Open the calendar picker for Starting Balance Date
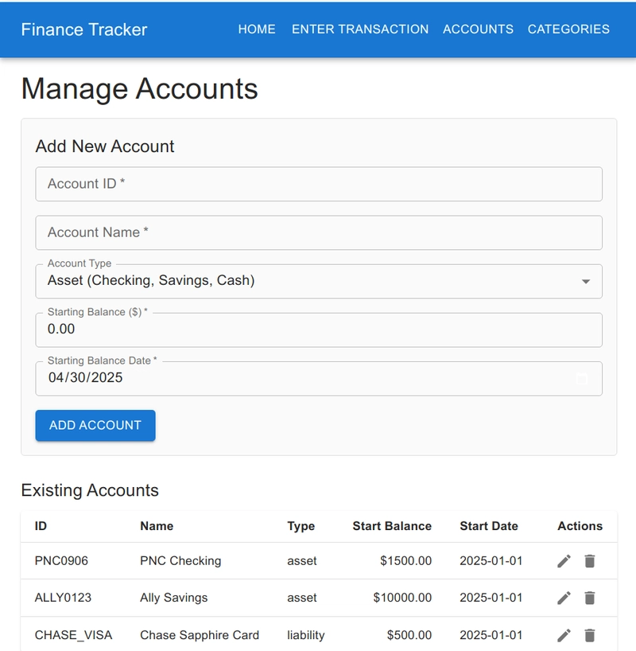This screenshot has height=651, width=636. [x=582, y=379]
